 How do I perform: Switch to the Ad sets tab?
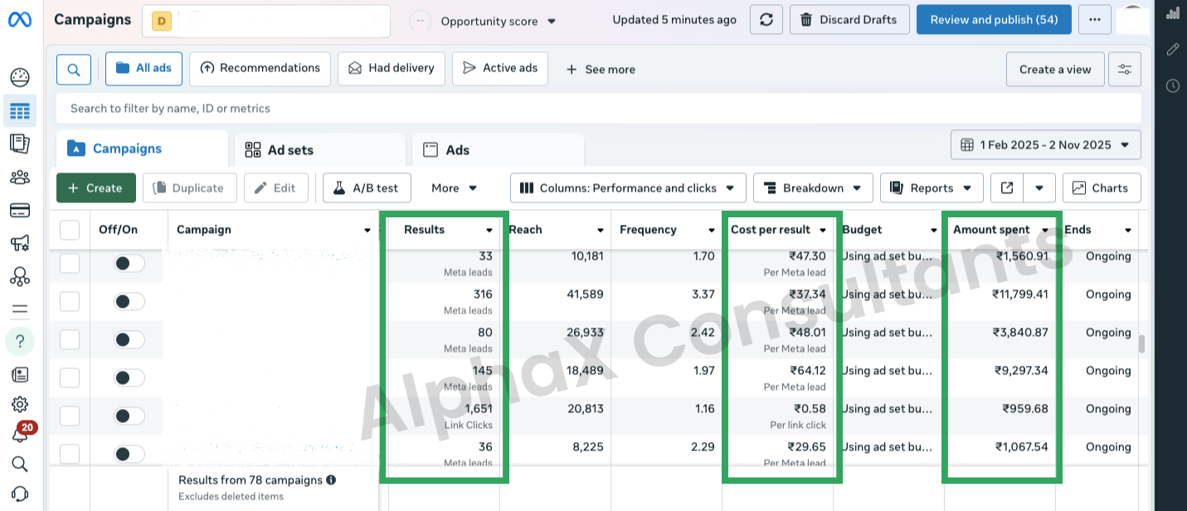pyautogui.click(x=280, y=150)
